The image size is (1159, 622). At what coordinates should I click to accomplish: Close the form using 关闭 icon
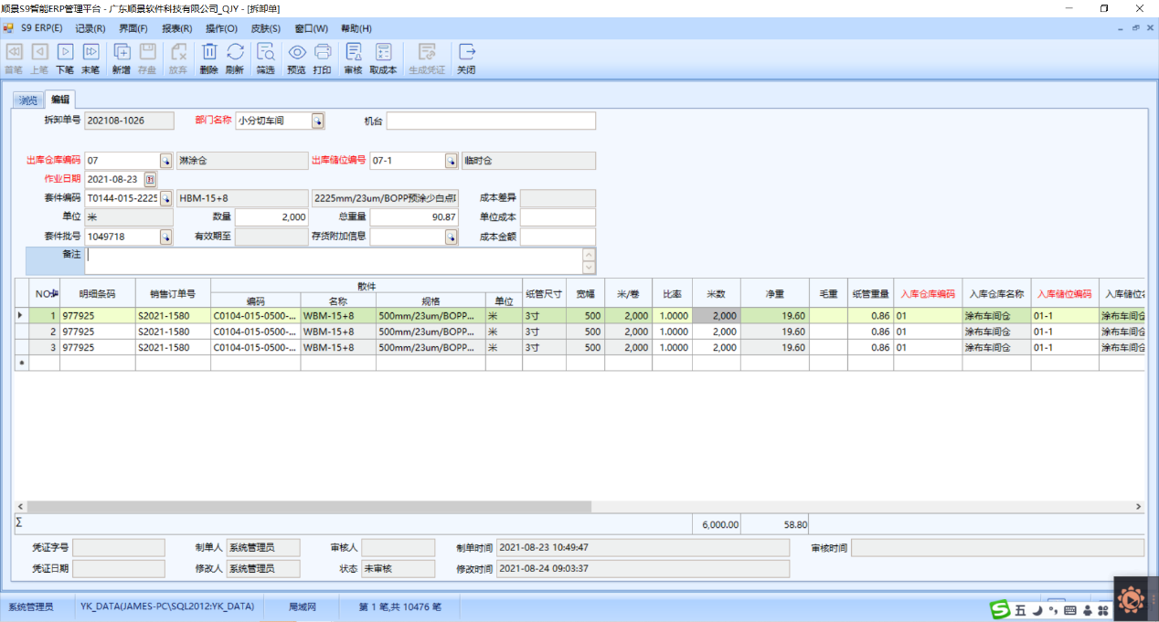coord(466,53)
